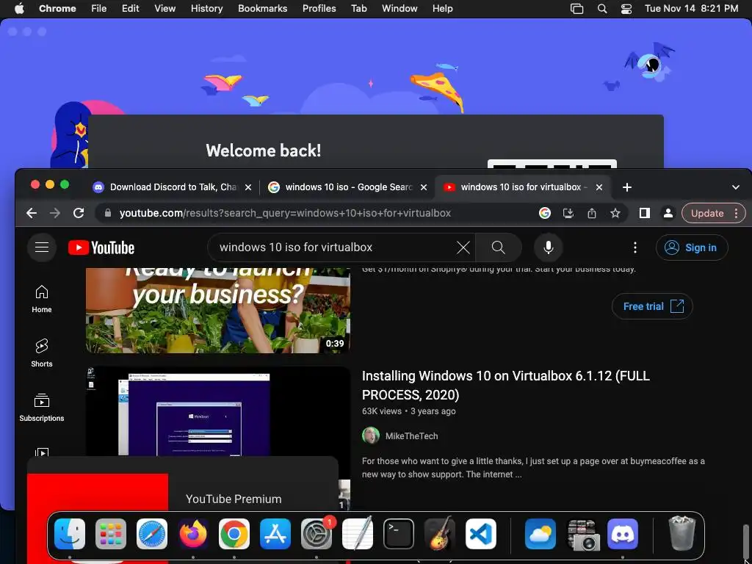Start voice search with the microphone
752x564 pixels.
(x=548, y=247)
